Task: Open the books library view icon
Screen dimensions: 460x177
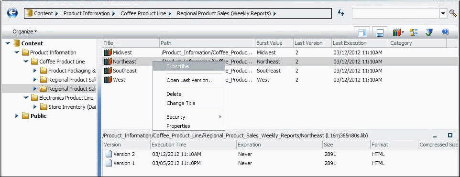Action: pos(398,32)
